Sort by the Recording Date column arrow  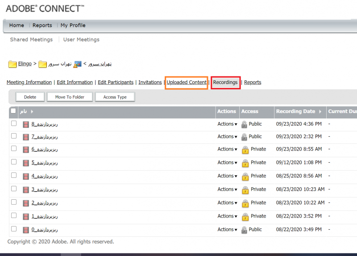pyautogui.click(x=320, y=111)
